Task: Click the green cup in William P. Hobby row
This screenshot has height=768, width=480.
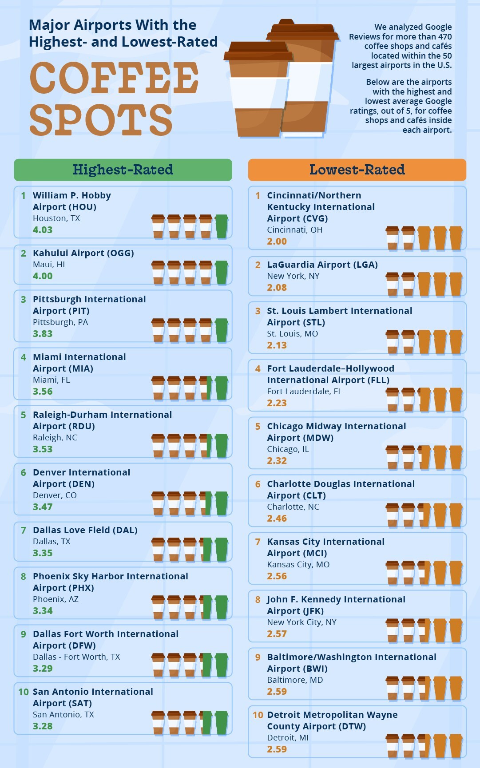Action: click(221, 226)
